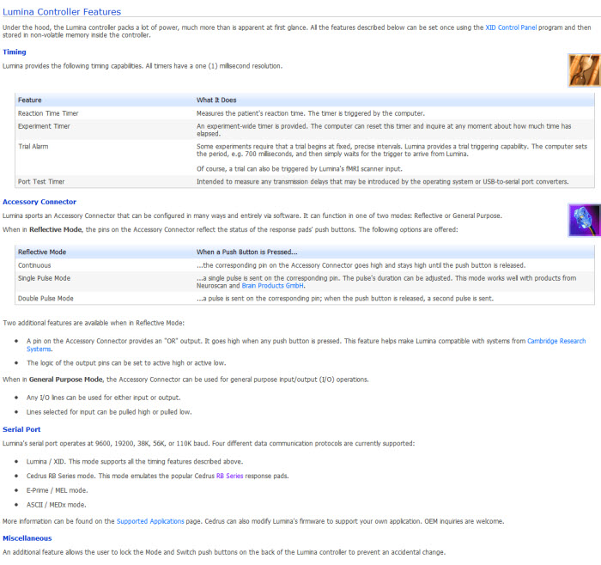This screenshot has height=565, width=601.
Task: Follow the Brain Products GmbH link
Action: [273, 286]
